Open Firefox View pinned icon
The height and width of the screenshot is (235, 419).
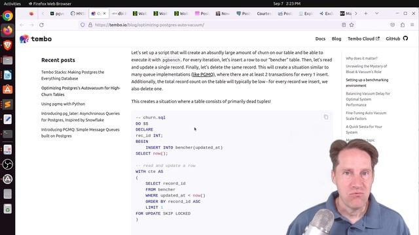(x=31, y=13)
